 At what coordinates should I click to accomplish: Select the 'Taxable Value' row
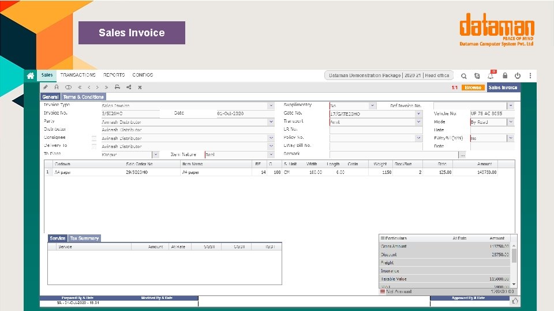coord(445,279)
